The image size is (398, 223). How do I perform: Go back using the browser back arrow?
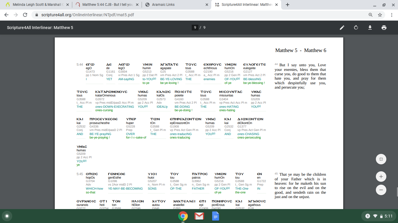pyautogui.click(x=6, y=15)
